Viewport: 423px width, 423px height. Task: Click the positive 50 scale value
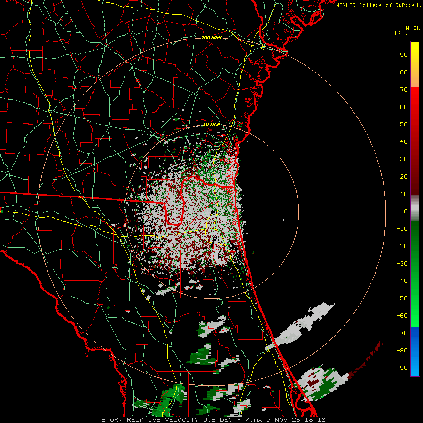coord(404,125)
